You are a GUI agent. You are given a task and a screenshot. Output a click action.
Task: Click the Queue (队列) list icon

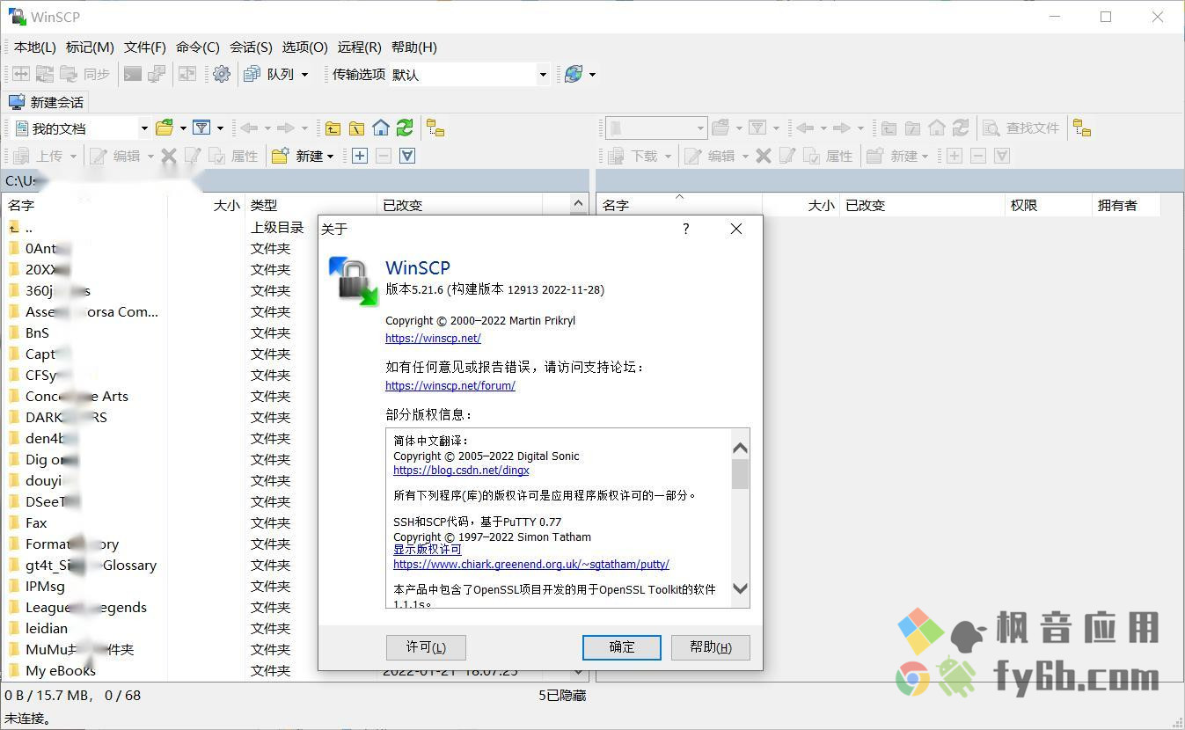tap(252, 75)
